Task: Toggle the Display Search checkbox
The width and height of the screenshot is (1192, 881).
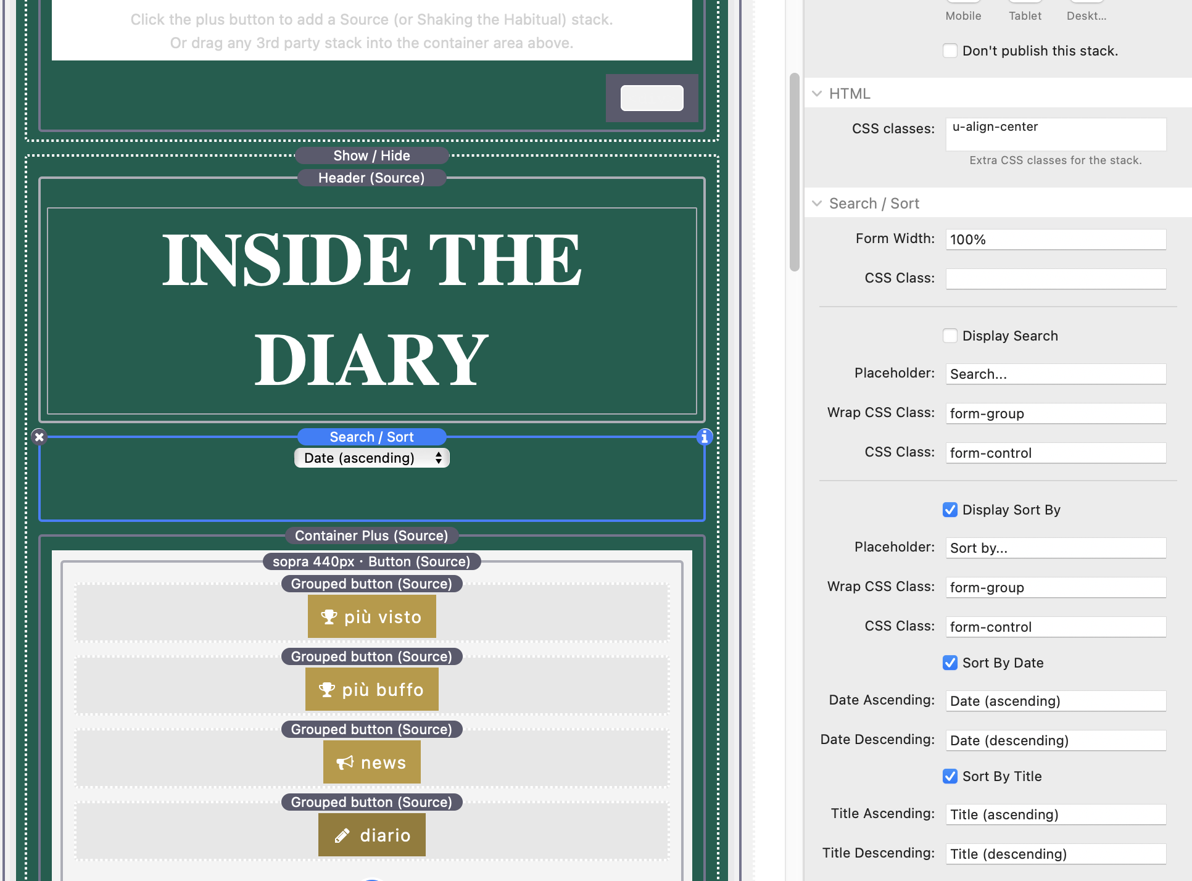Action: click(x=950, y=336)
